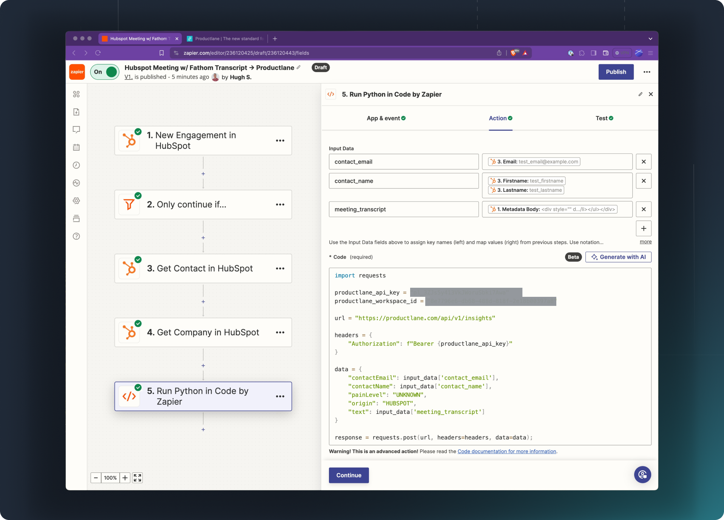Open the help question mark icon in the sidebar
The image size is (724, 520).
tap(76, 236)
